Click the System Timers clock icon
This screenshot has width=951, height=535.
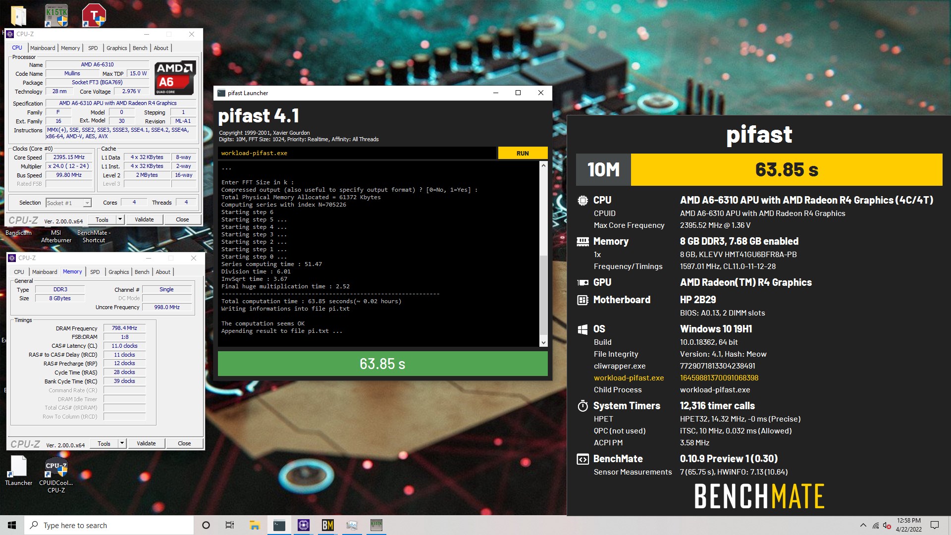(582, 406)
